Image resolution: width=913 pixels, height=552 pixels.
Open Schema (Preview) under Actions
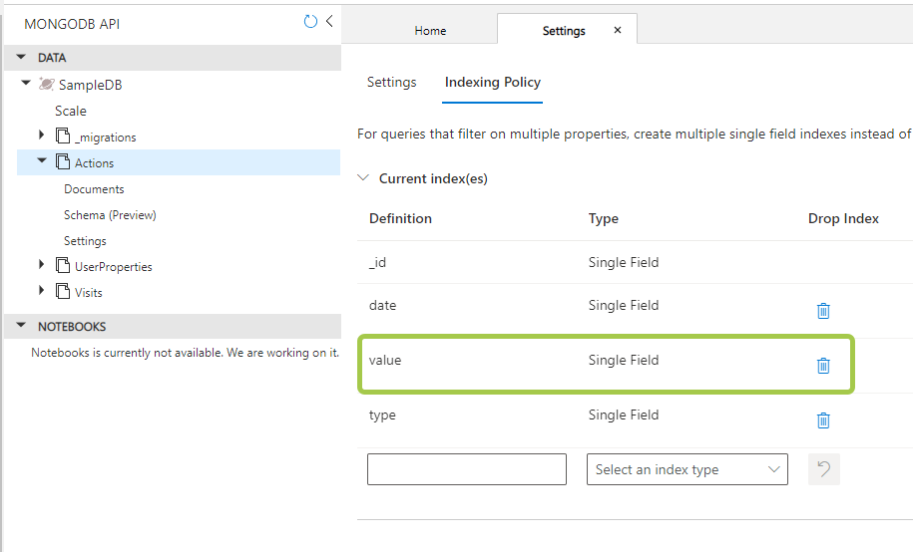(110, 215)
